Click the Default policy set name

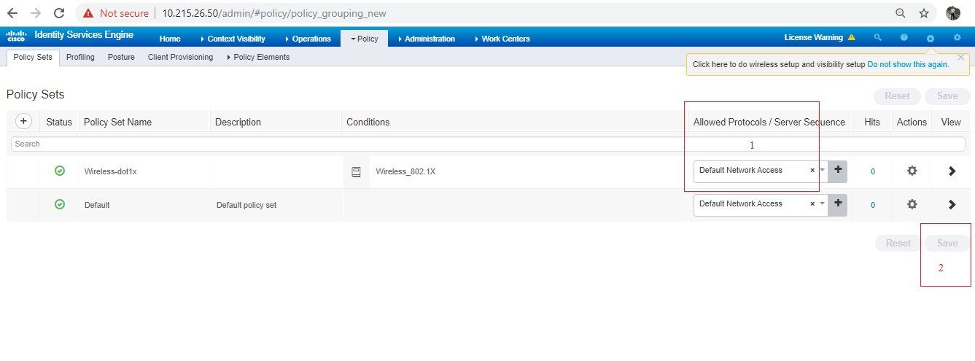[97, 206]
